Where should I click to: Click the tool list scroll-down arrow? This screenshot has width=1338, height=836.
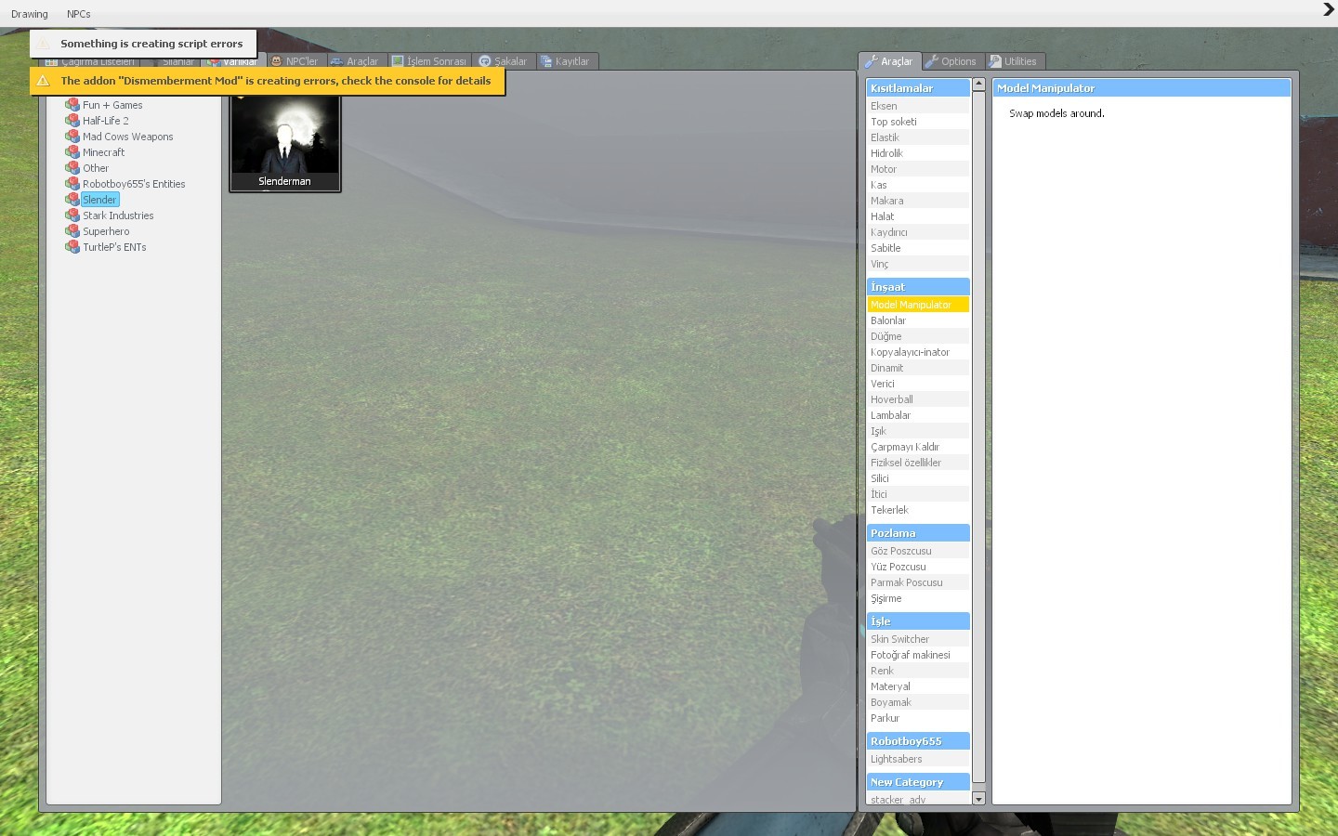[x=978, y=799]
